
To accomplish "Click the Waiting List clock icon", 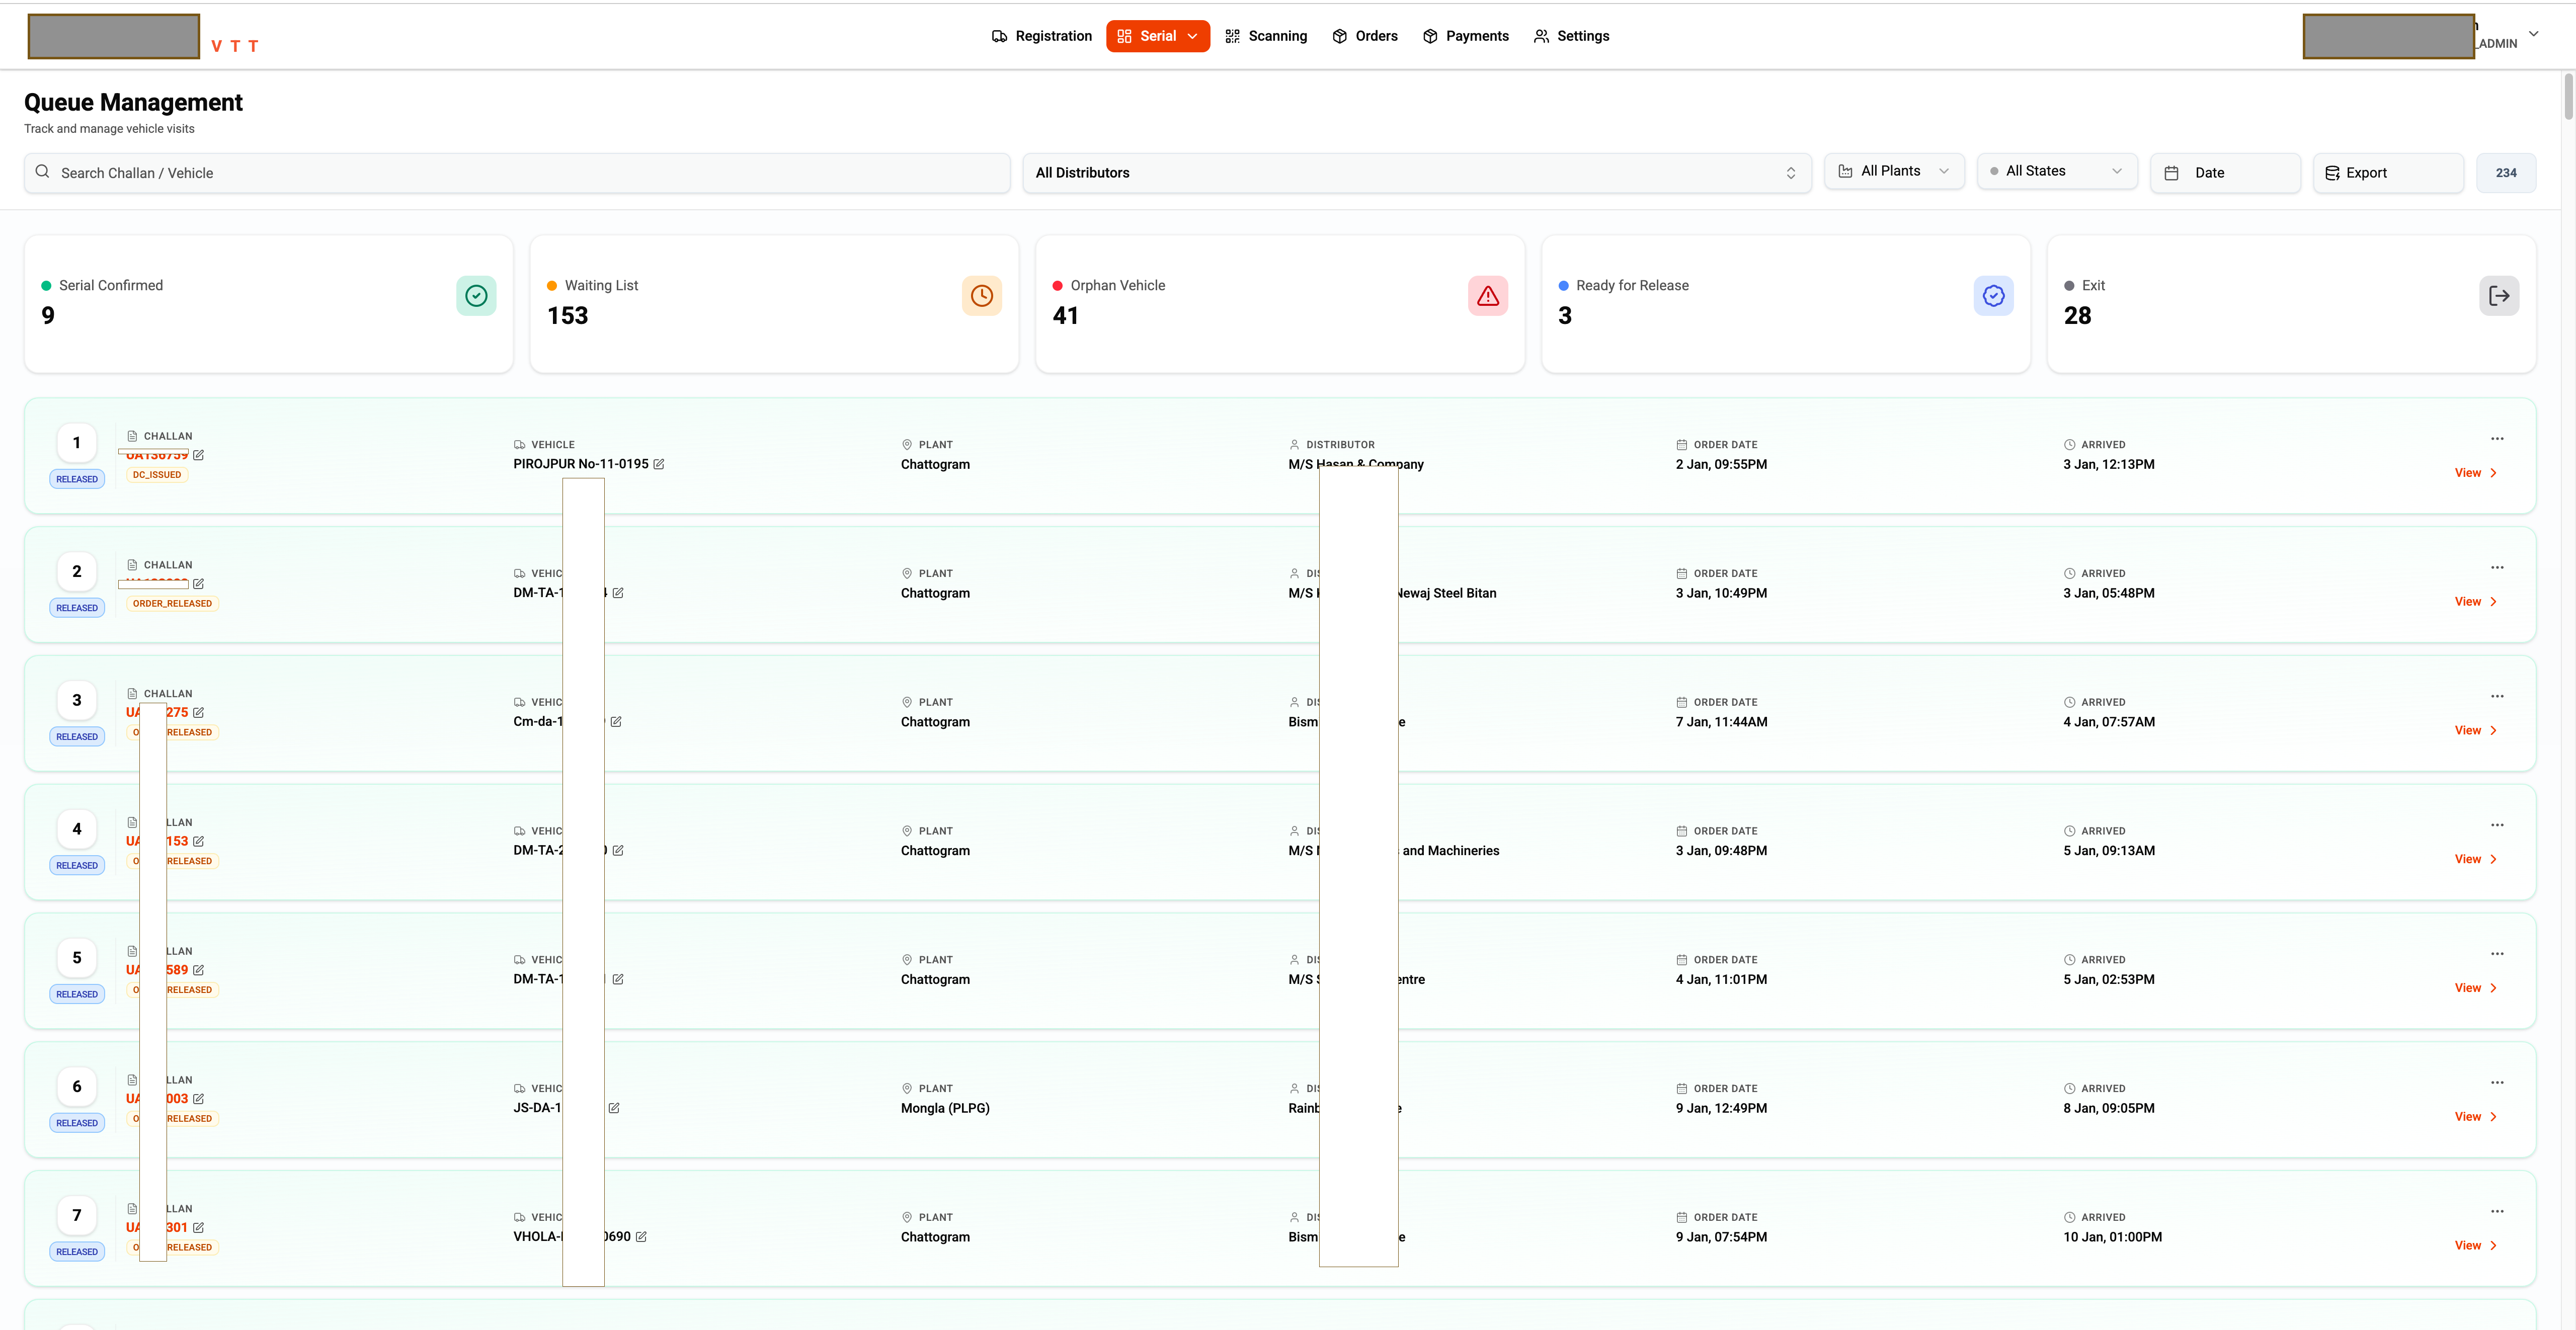I will [x=981, y=296].
